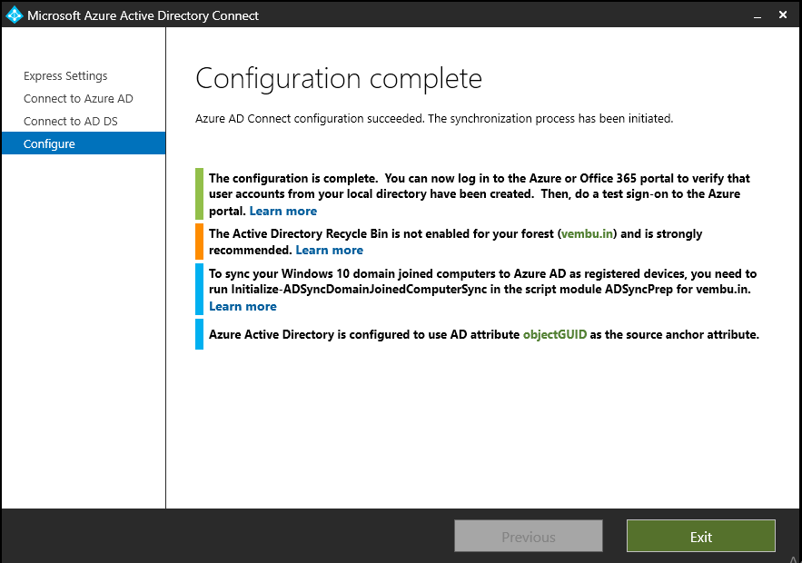Open the Connect to AD DS step
Screen dimensions: 802x563
pos(71,122)
